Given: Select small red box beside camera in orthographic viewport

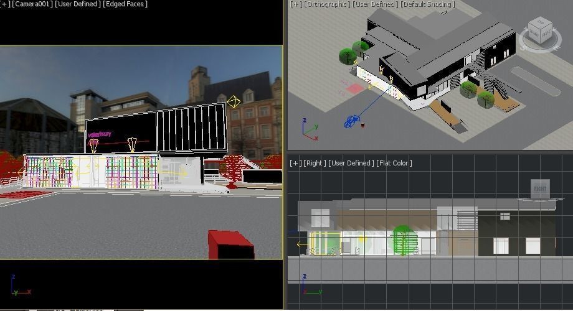Looking at the screenshot, I should click(362, 125).
